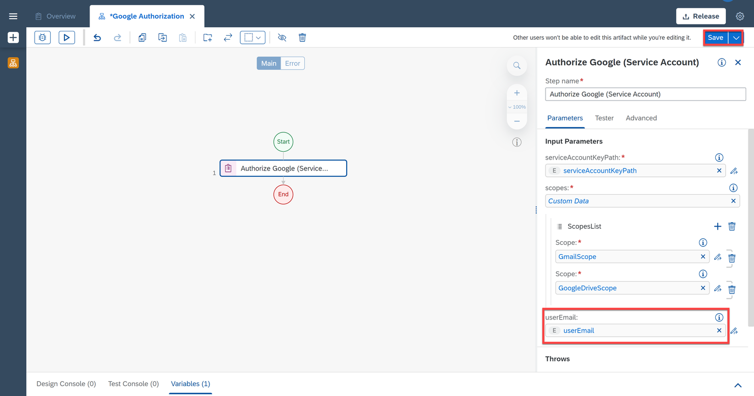Screen dimensions: 754x396
Task: Open the Variables tab
Action: [191, 384]
